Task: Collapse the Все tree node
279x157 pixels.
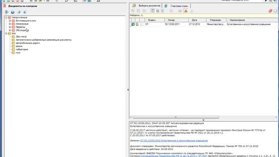Action: pyautogui.click(x=6, y=34)
